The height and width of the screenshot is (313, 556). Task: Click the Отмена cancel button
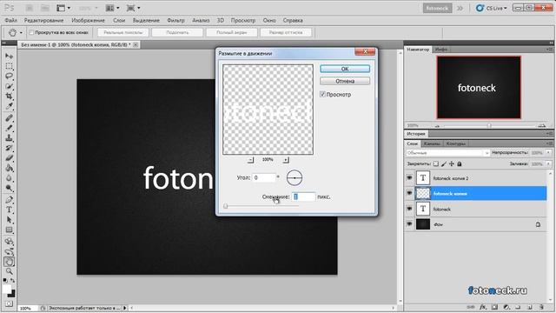click(x=345, y=81)
